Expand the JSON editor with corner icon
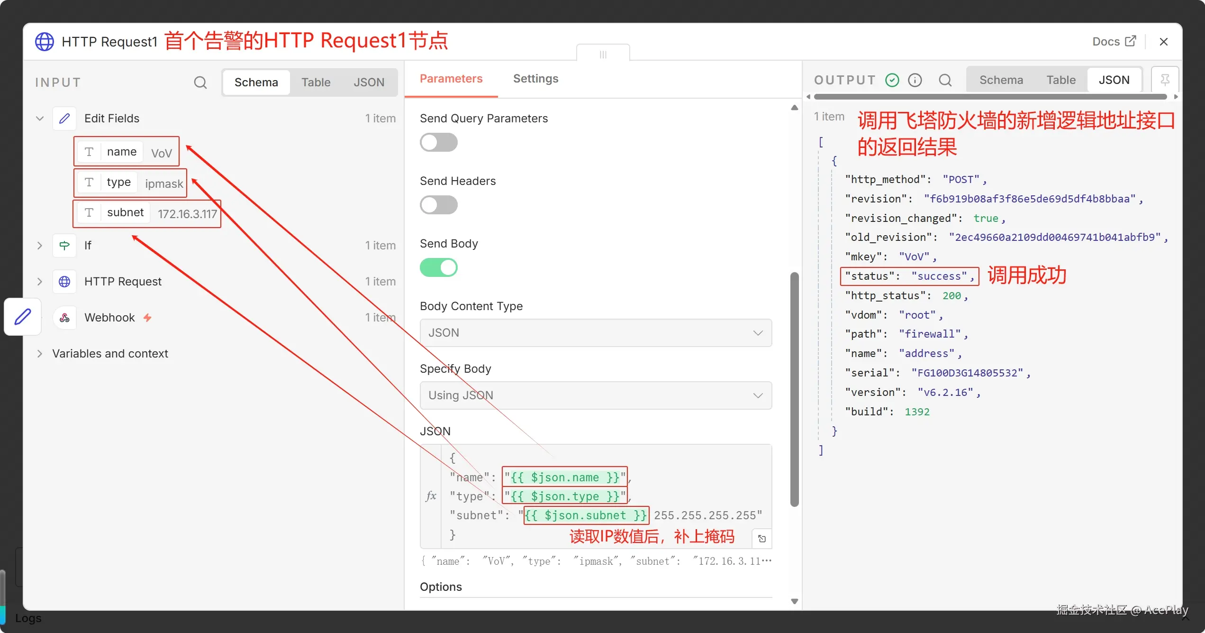The image size is (1205, 633). 761,539
